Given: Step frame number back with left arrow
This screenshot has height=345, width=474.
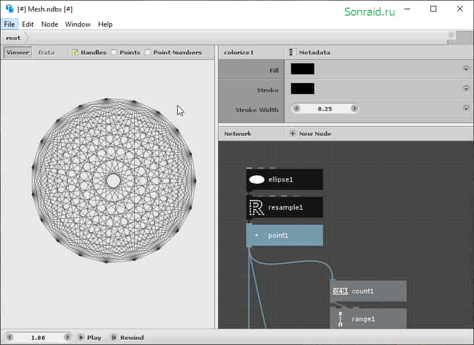Looking at the screenshot, I should pos(9,337).
